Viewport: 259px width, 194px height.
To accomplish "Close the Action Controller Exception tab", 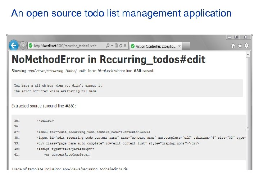I will [180, 46].
